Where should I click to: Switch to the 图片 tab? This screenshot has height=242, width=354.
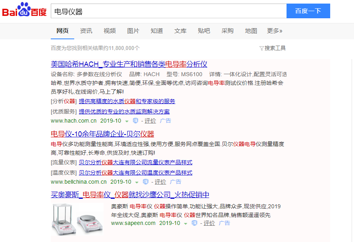[133, 31]
